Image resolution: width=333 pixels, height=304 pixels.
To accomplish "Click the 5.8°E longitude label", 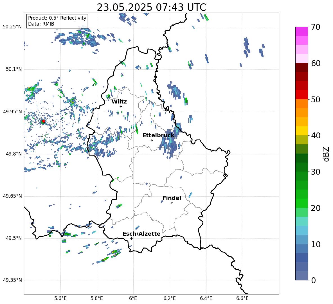I will 97,299.
